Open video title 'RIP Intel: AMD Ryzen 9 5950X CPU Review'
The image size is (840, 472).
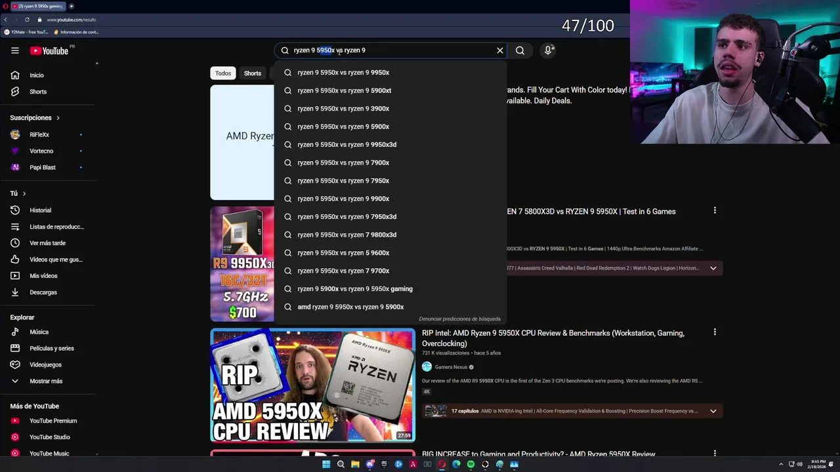click(553, 338)
